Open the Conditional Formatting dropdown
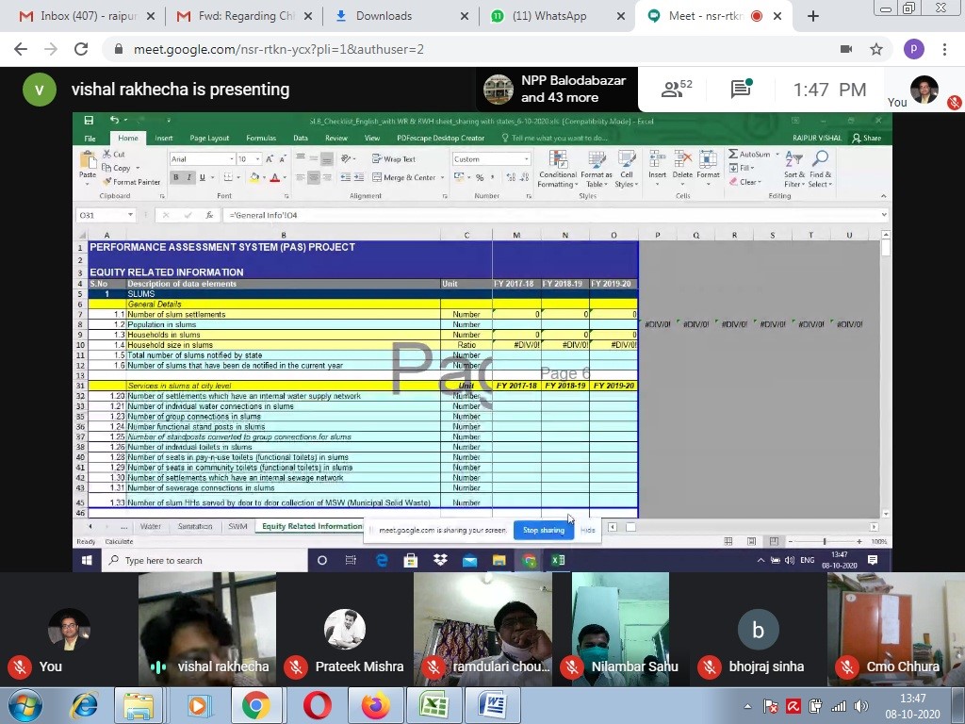 pyautogui.click(x=558, y=170)
